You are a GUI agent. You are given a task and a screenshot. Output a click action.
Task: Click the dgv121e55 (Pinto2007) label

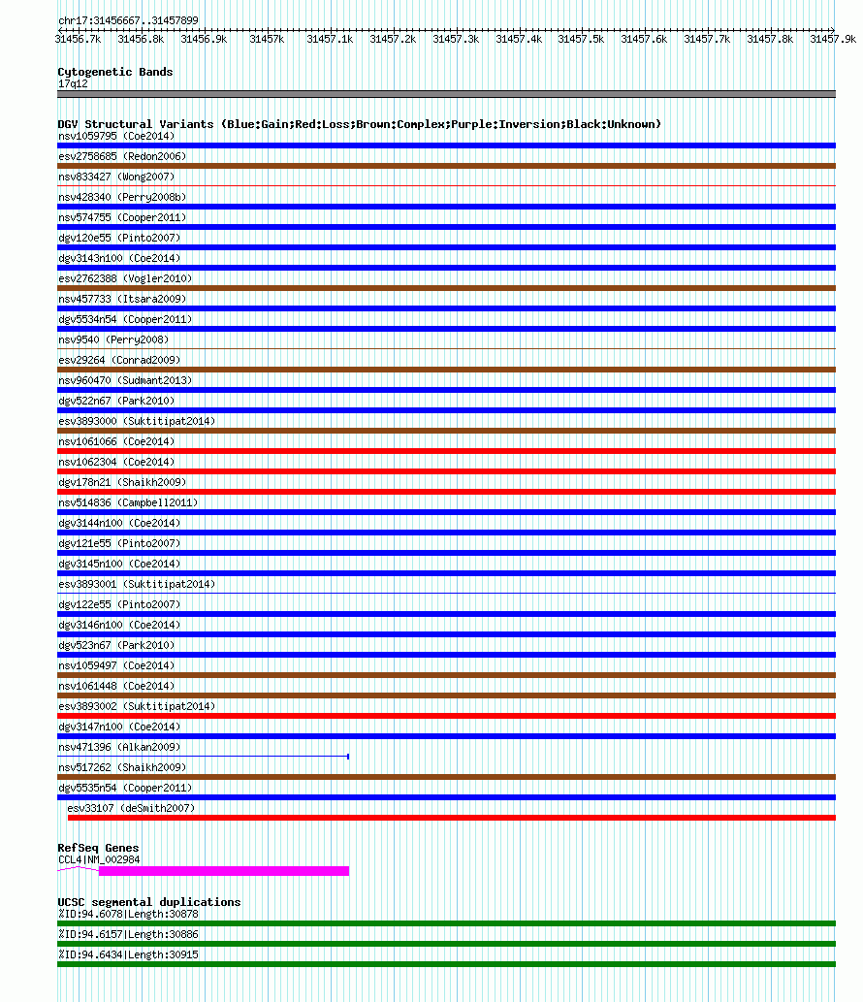tap(119, 544)
